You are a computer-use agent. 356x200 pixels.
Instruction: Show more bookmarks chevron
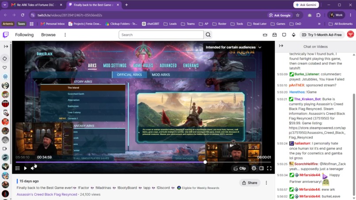(x=319, y=24)
